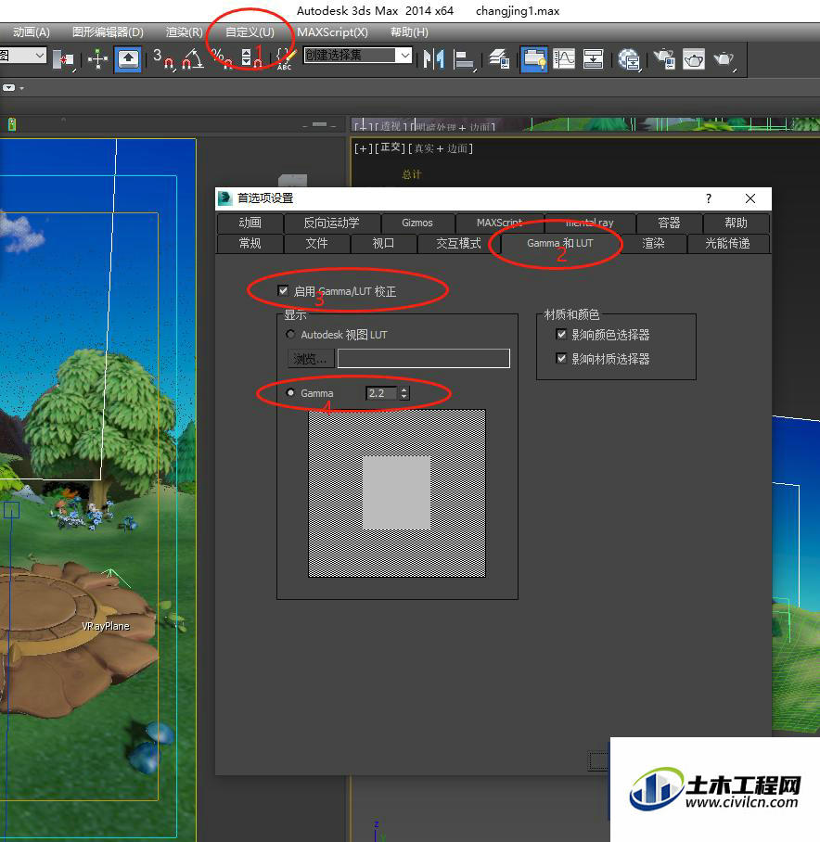Click the Render Production teapot icon
This screenshot has width=820, height=842.
pos(724,59)
